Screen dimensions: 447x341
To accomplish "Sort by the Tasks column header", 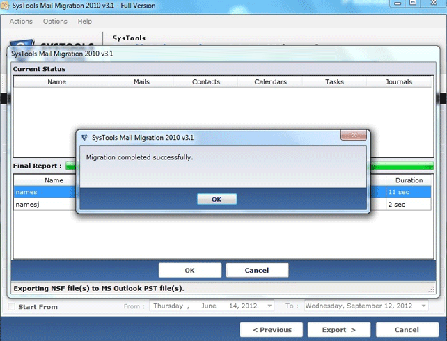I will point(334,81).
